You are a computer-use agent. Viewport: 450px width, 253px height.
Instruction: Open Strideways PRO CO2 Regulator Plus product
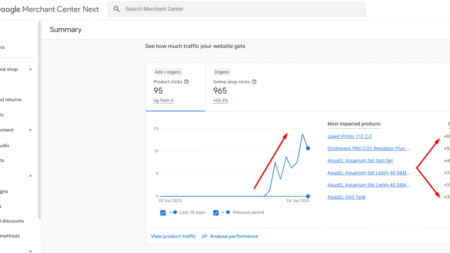pos(369,149)
